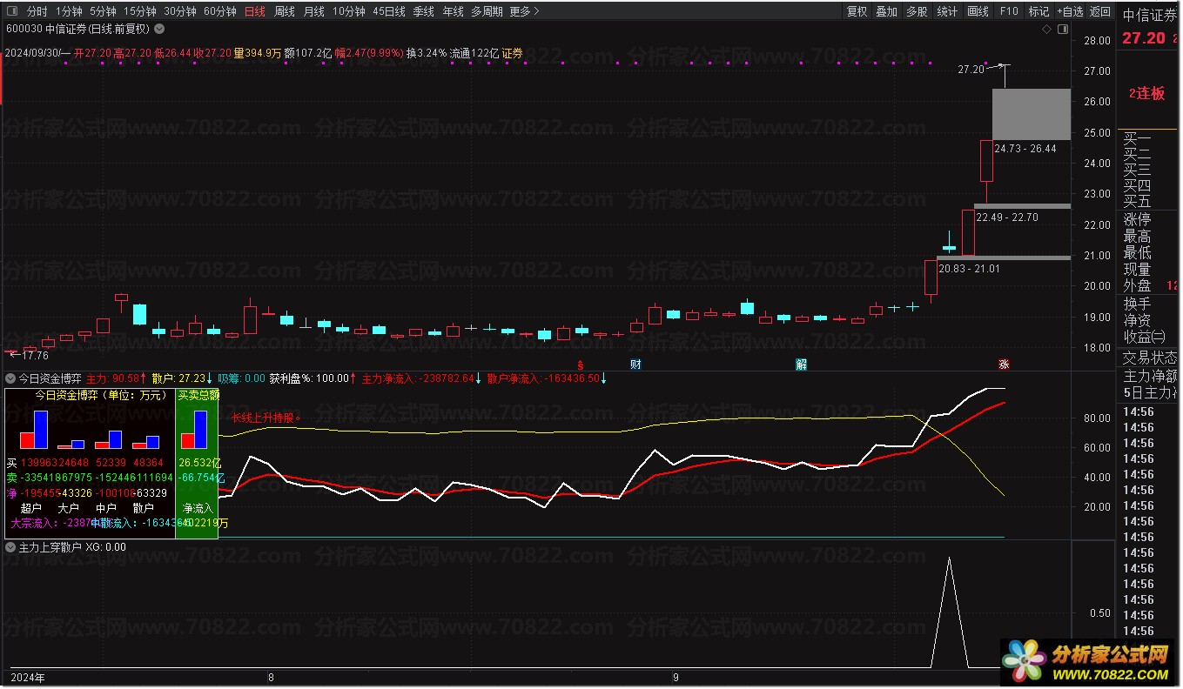
Task: Click the 标记 mark button
Action: (x=1038, y=11)
